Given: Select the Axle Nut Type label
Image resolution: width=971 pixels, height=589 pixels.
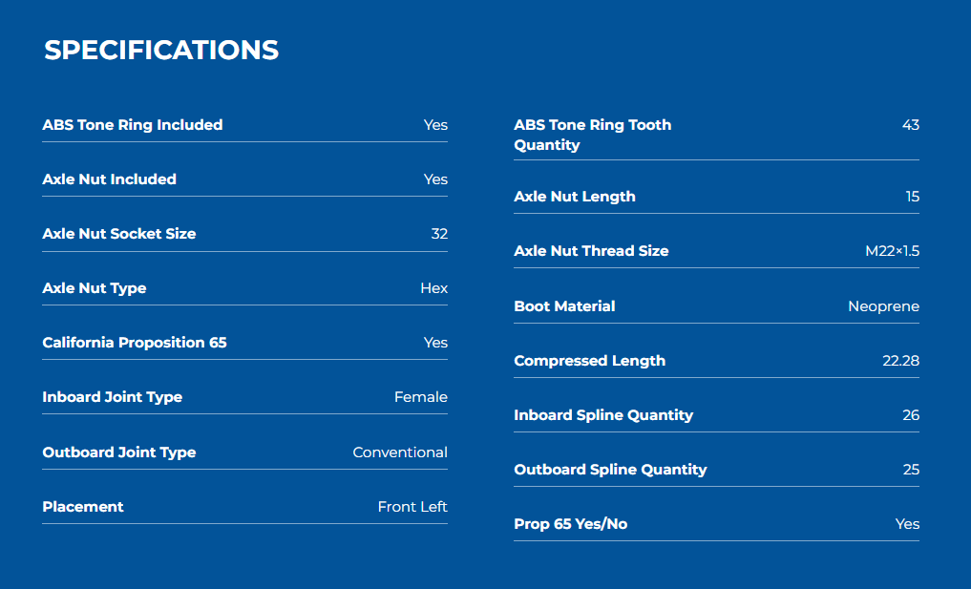Looking at the screenshot, I should click(95, 288).
